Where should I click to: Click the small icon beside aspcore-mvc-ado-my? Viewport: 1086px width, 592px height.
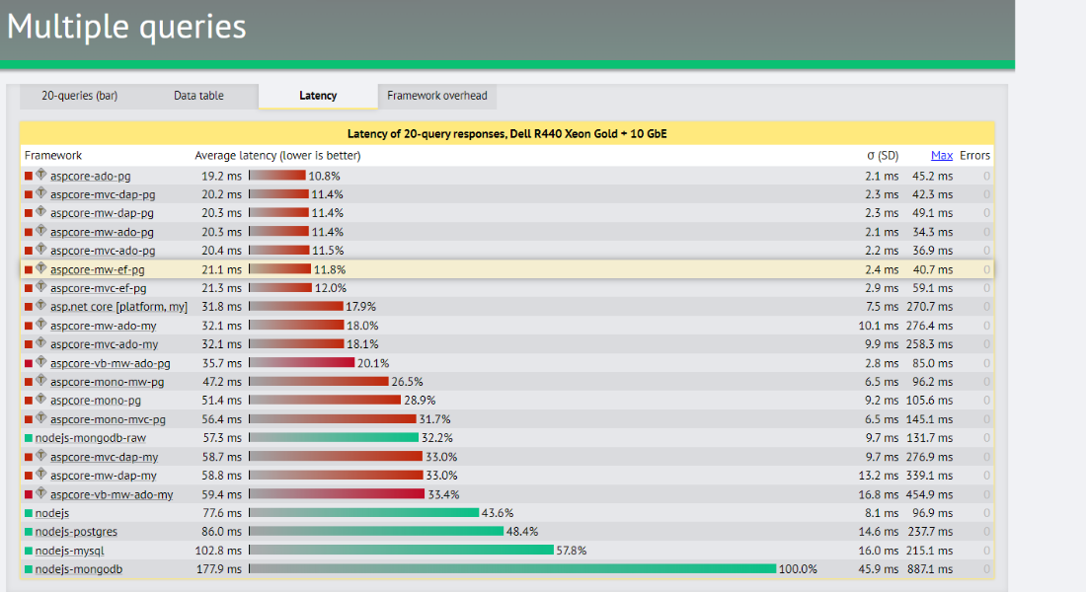click(41, 342)
